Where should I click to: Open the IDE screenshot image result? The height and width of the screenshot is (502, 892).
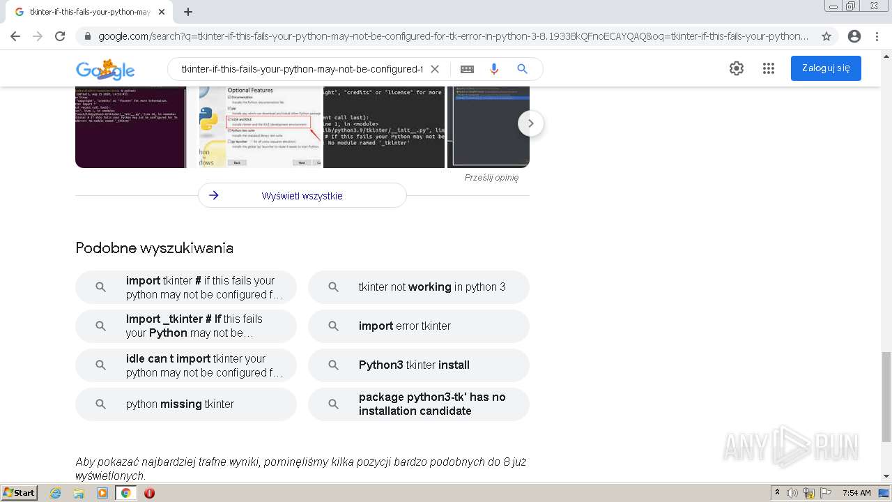click(488, 127)
